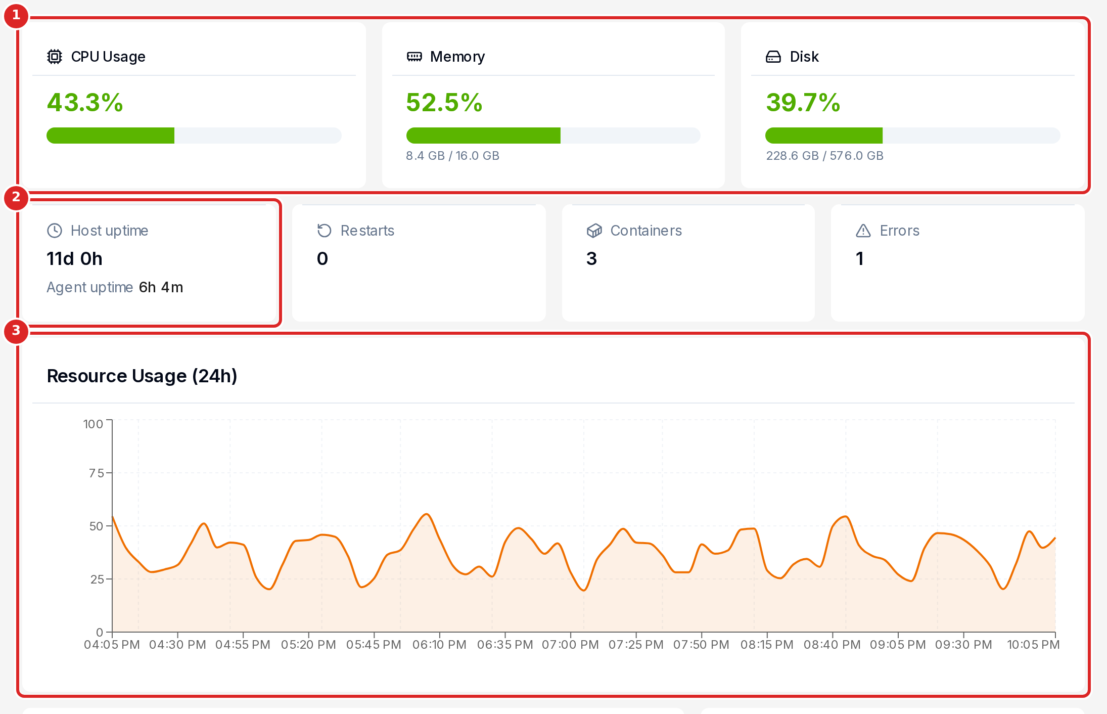The height and width of the screenshot is (714, 1107).
Task: Click the Errors warning triangle icon
Action: 863,231
